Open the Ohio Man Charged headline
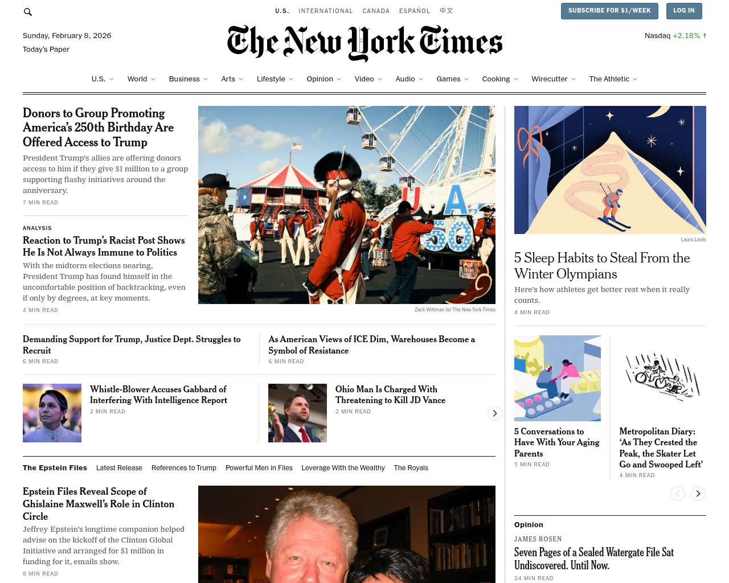The image size is (729, 583). [x=390, y=395]
